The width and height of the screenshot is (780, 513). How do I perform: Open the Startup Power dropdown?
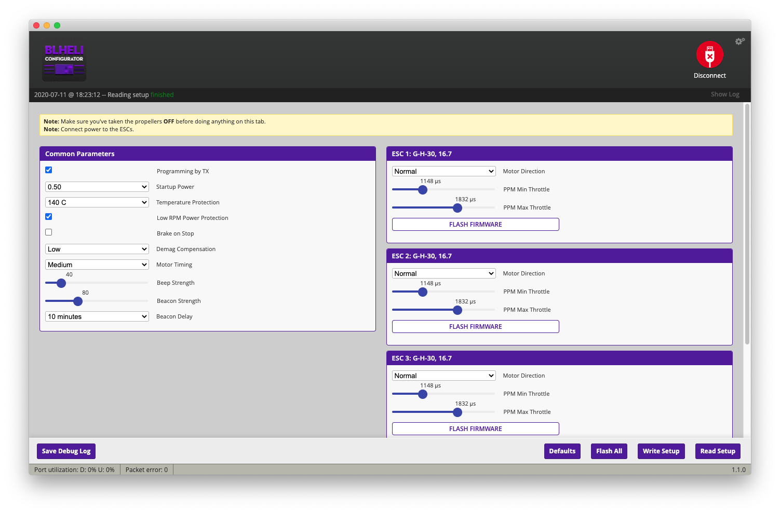click(97, 187)
